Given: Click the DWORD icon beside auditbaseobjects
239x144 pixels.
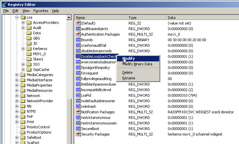Looking at the screenshot, I should tap(78, 29).
